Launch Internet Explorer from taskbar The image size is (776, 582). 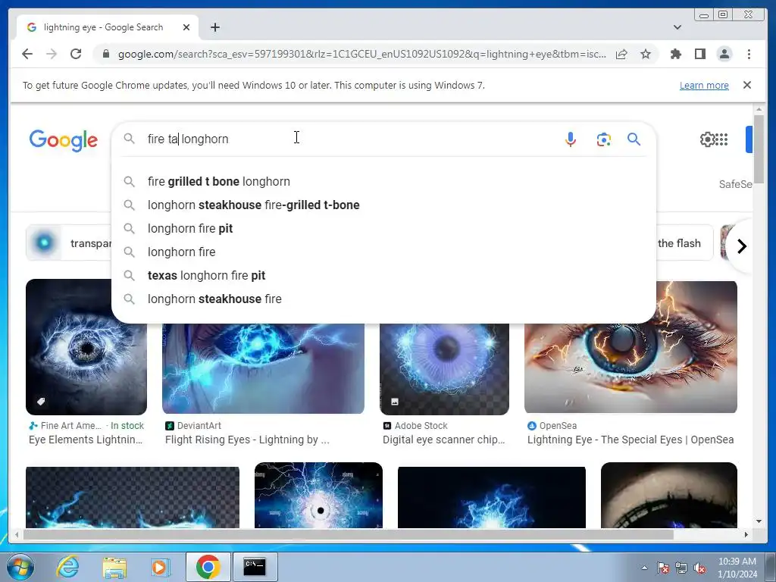tap(67, 567)
